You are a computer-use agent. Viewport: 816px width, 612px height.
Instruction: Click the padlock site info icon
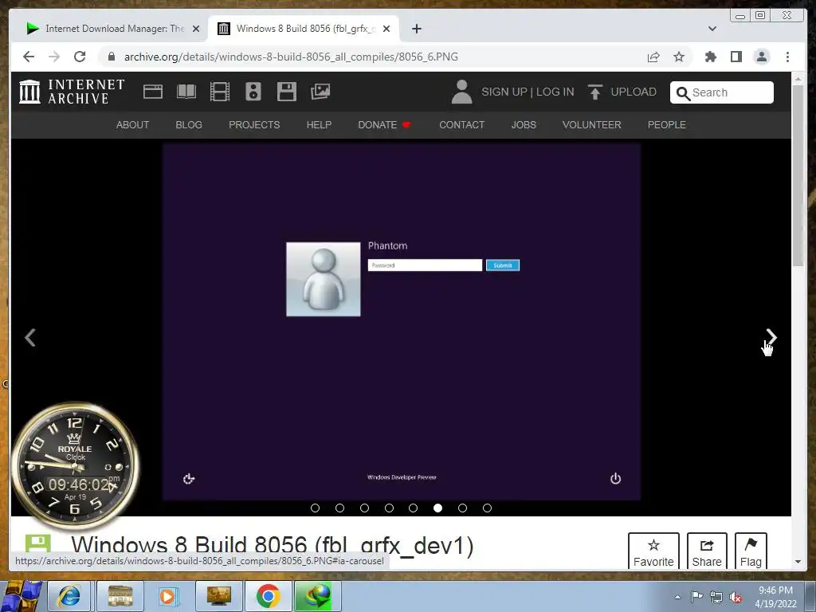(112, 57)
